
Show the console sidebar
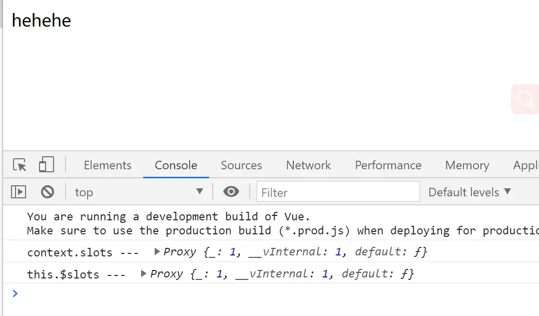pyautogui.click(x=19, y=192)
